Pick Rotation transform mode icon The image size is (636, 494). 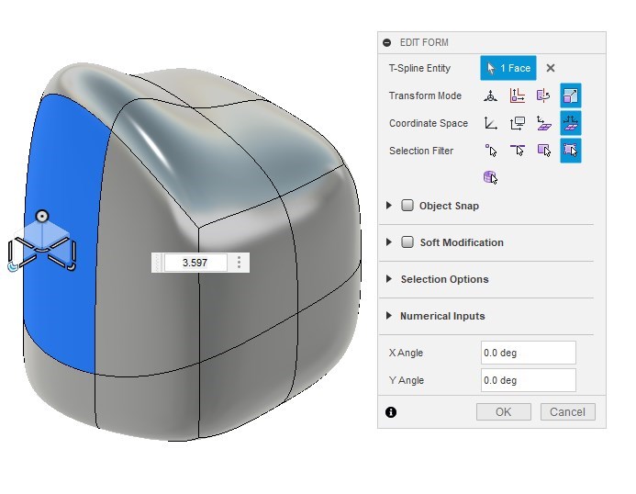tap(543, 95)
